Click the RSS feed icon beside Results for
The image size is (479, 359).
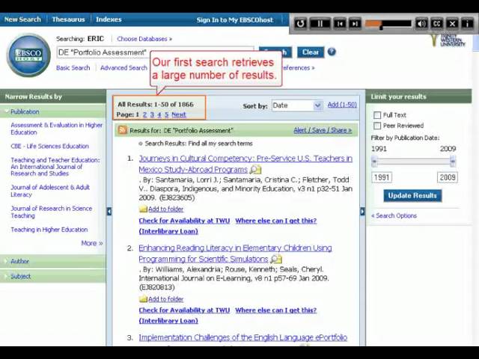[x=123, y=130]
